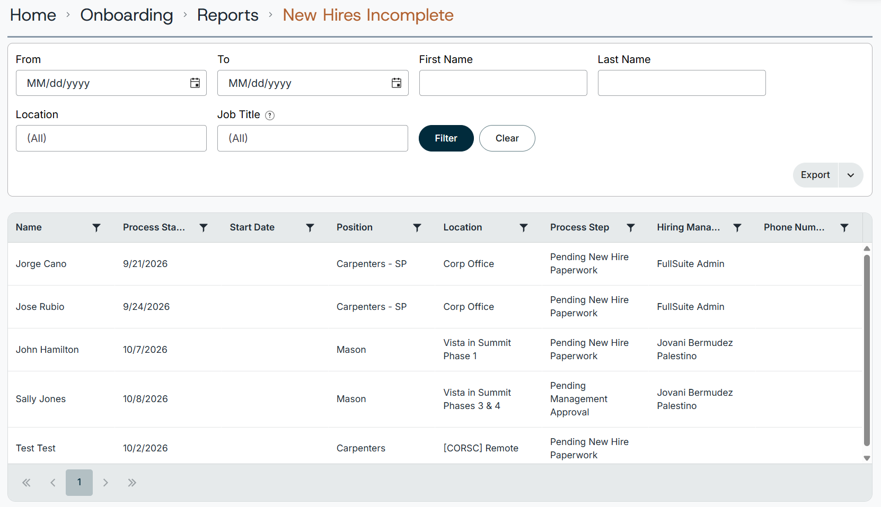Sort by the Process Sta... column header
881x507 pixels.
pos(154,227)
